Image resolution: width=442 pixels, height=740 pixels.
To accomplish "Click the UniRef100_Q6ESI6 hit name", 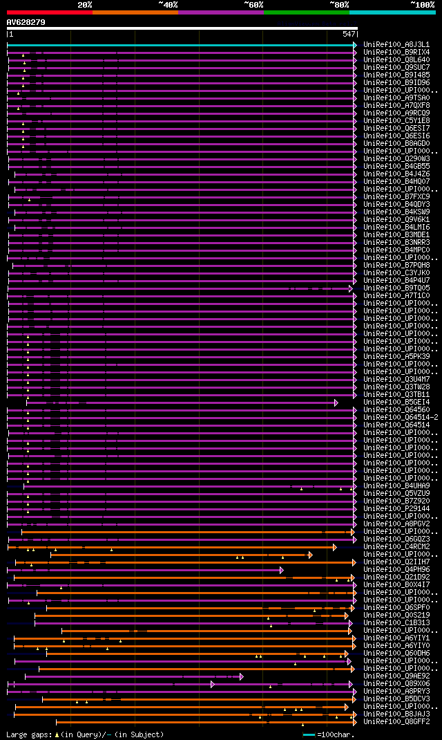I will (x=396, y=136).
